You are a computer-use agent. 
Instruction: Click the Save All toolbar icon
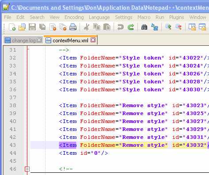[42, 27]
